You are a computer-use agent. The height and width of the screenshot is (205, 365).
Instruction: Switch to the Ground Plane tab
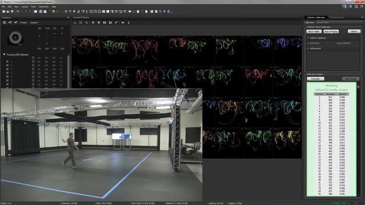coord(322,23)
